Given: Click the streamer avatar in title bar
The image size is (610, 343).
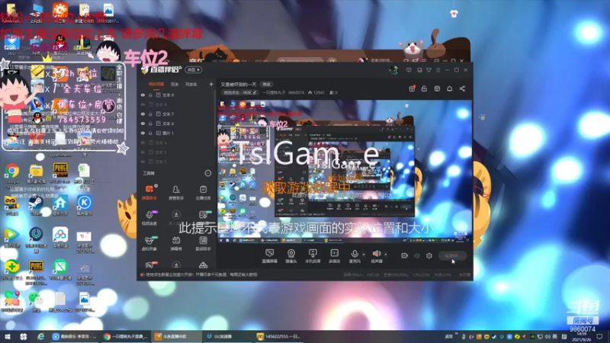Looking at the screenshot, I should click(393, 70).
